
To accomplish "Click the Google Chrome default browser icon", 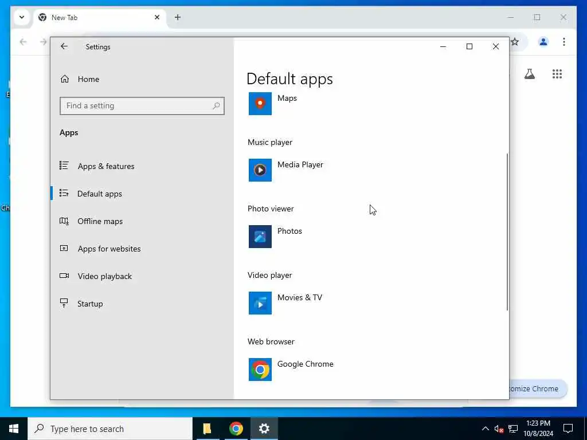I will tap(260, 370).
